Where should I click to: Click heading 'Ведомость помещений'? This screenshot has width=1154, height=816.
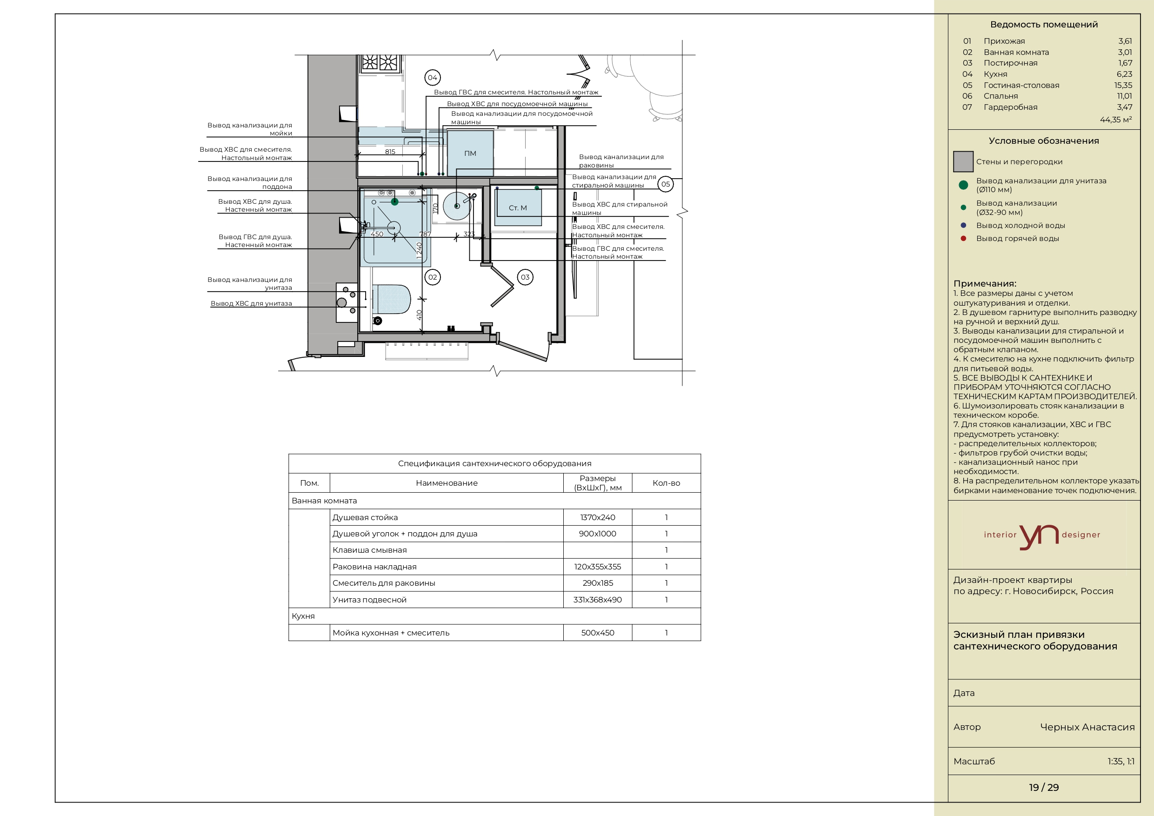pyautogui.click(x=1044, y=24)
